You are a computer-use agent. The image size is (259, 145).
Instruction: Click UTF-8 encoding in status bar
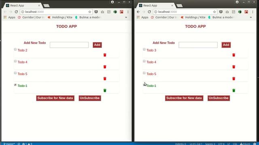(x=221, y=144)
